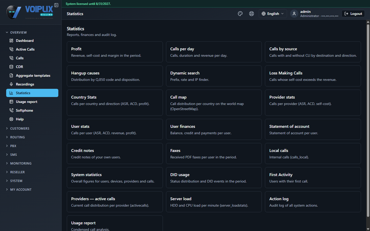Screen dimensions: 370x231
Task: Click the admin user avatar icon
Action: (294, 14)
